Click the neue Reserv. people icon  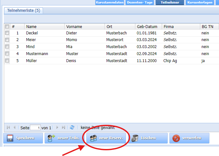pos(93,138)
